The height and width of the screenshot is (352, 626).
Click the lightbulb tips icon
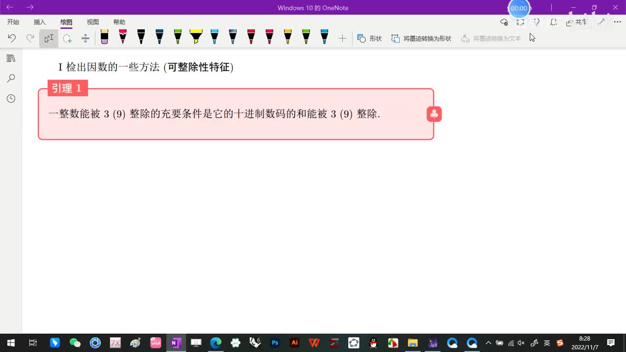(x=537, y=22)
